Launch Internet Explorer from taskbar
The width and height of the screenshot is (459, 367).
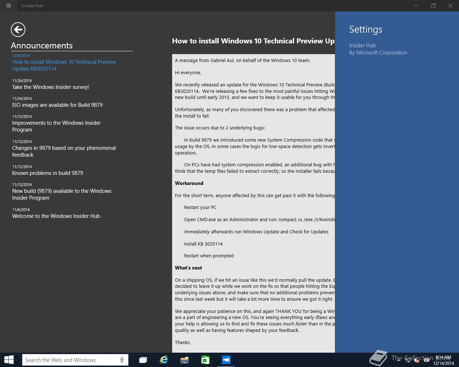coord(164,360)
